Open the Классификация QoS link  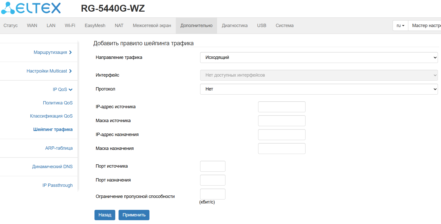[51, 116]
